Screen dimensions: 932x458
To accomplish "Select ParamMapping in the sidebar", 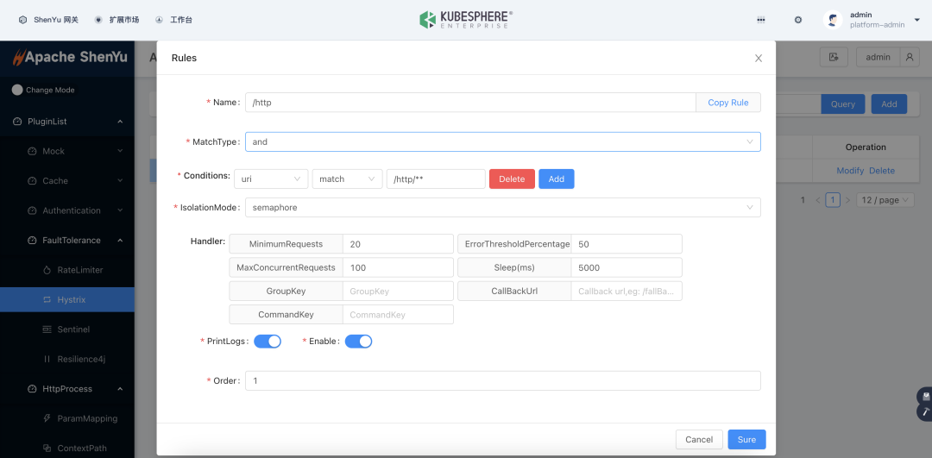I will point(67,418).
